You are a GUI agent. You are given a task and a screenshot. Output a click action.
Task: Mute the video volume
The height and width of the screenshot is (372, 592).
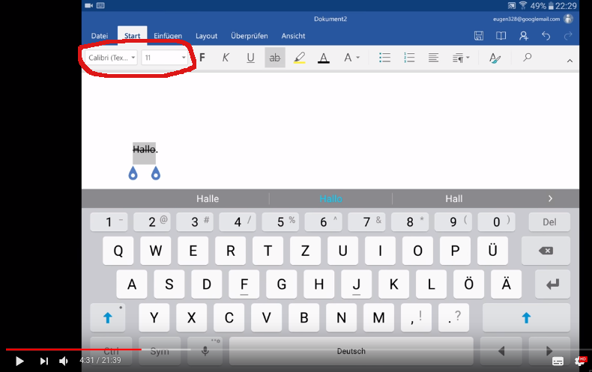[64, 361]
